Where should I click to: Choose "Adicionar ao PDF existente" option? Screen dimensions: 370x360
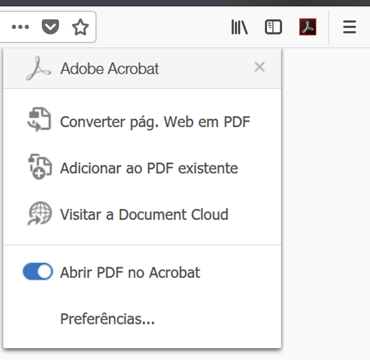coord(149,168)
